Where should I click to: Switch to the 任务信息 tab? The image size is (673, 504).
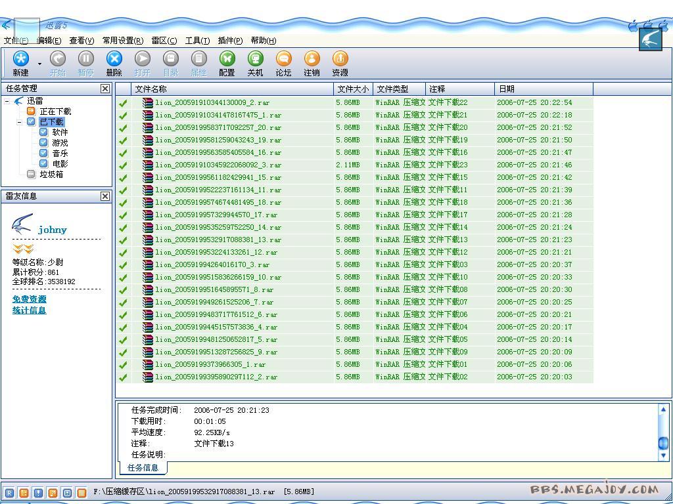tap(143, 467)
